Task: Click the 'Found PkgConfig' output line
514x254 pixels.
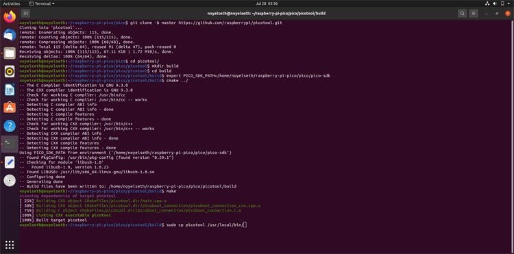Action: click(x=97, y=157)
